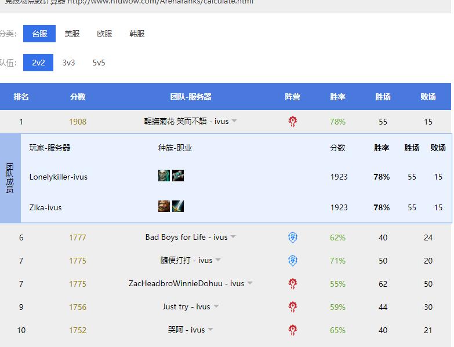This screenshot has height=347, width=454.
Task: Switch to 美服 server region
Action: tap(72, 34)
